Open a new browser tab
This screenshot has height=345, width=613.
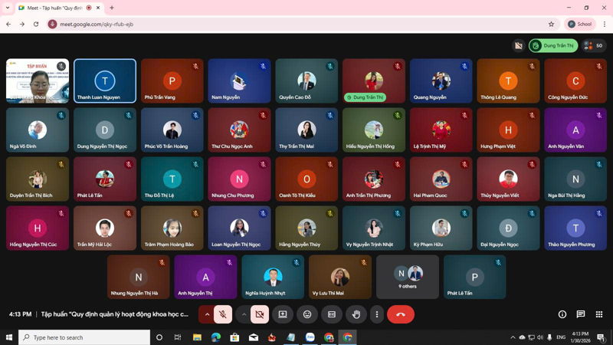[x=112, y=8]
